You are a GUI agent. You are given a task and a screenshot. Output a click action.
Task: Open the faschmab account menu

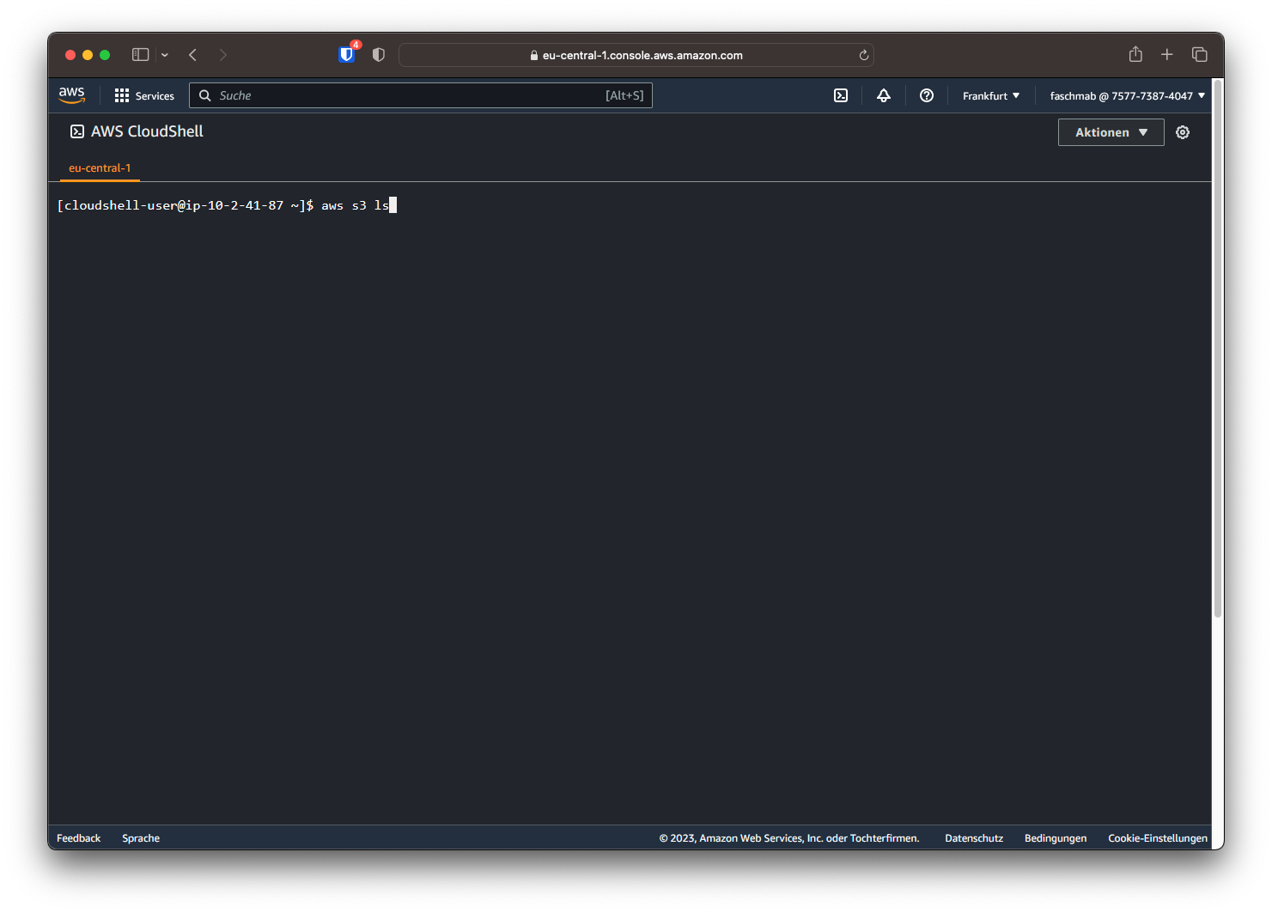point(1127,95)
